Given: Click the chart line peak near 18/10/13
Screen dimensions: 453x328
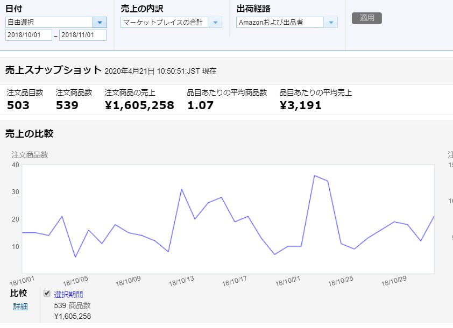Looking at the screenshot, I should [181, 189].
